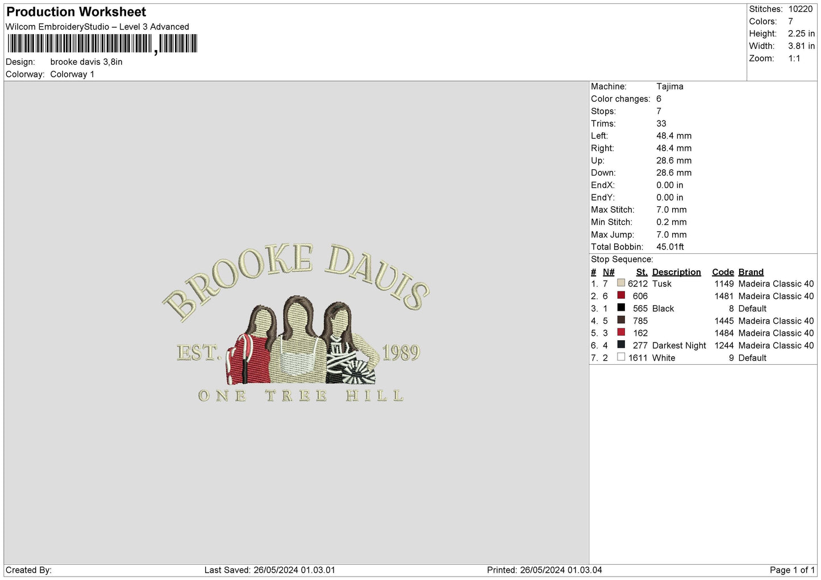Click the Darkest Night color swatch
The width and height of the screenshot is (821, 580).
tap(621, 345)
